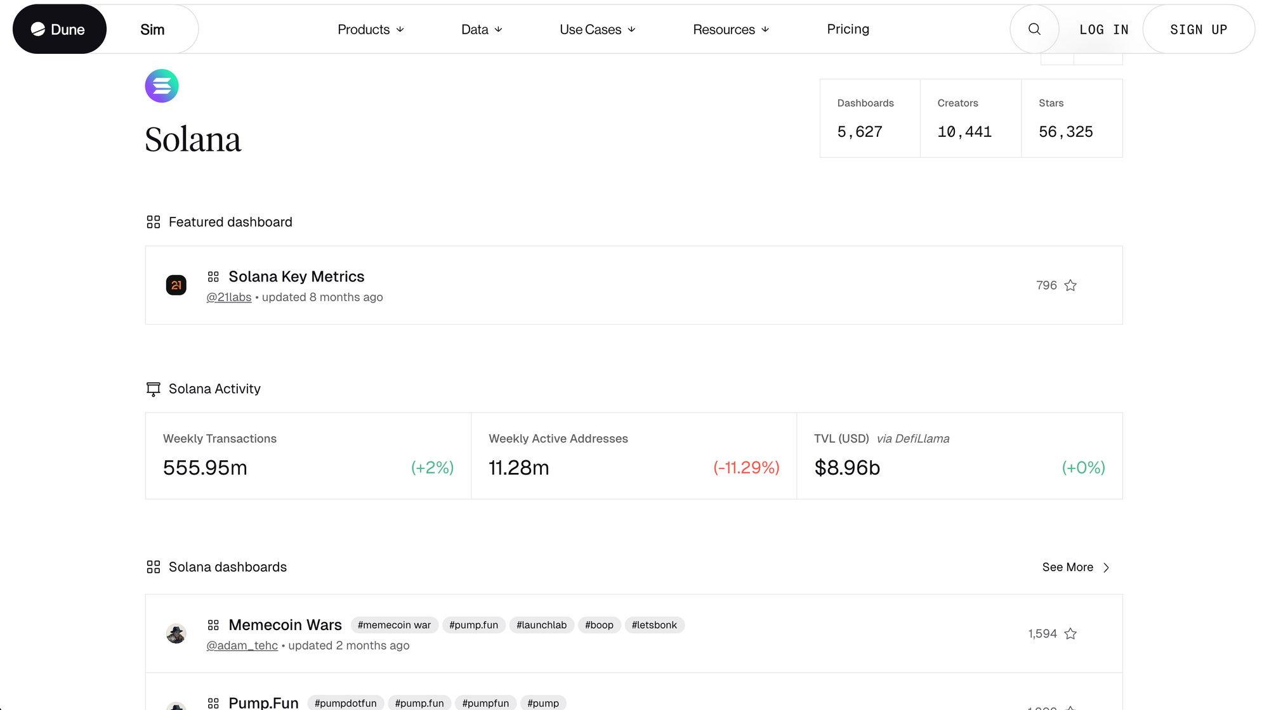Open the Use Cases dropdown

[x=597, y=29]
